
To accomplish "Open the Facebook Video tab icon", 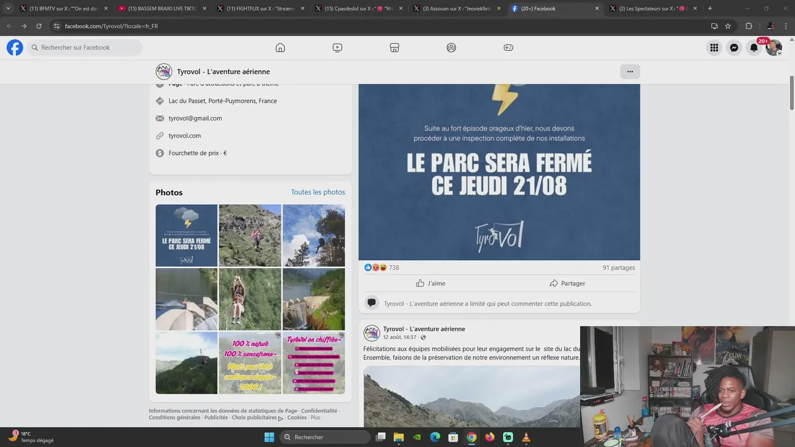I will pos(337,47).
